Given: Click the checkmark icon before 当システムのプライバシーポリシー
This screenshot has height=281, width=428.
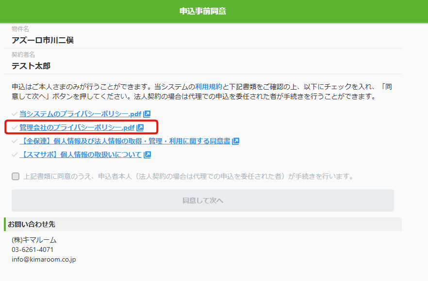Looking at the screenshot, I should coord(15,114).
